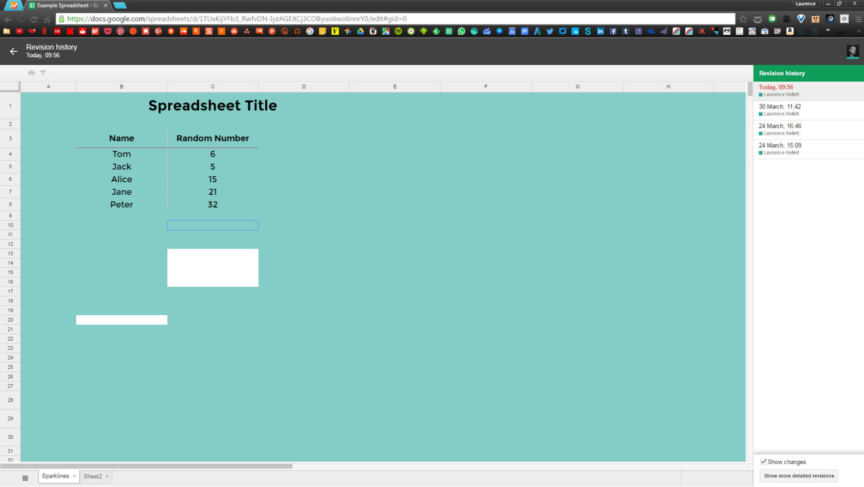Open the LinkedIn bookmark

click(x=600, y=31)
